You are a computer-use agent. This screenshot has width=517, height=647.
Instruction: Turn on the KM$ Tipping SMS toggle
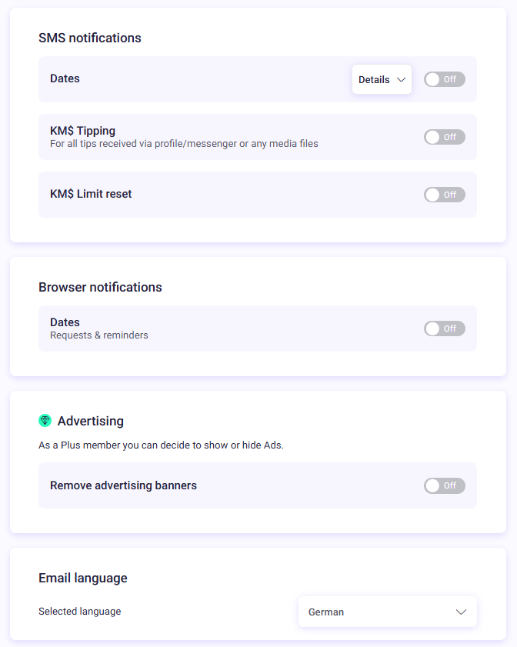point(445,137)
